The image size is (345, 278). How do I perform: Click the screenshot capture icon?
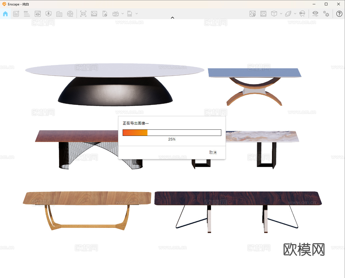click(x=83, y=14)
